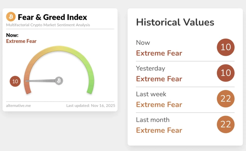Click the Fear & Greed Index title
246x151 pixels.
52,17
